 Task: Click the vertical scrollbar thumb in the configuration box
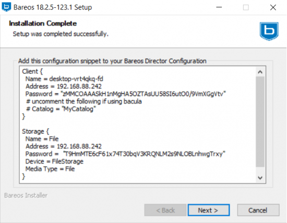(x=260, y=121)
